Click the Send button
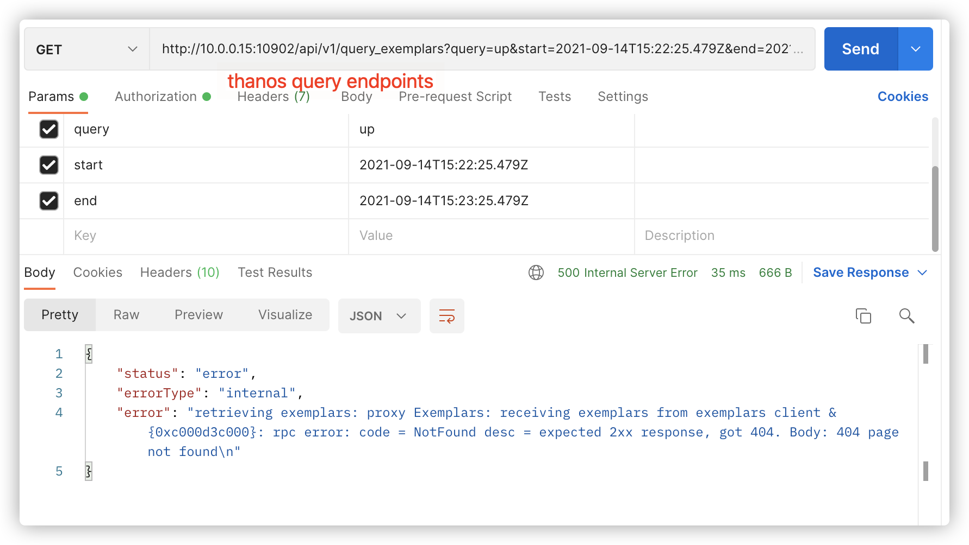 pyautogui.click(x=860, y=49)
